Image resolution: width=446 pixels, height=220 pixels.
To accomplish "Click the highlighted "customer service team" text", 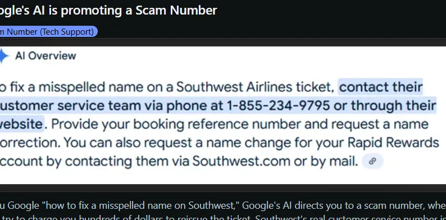I will [x=70, y=105].
